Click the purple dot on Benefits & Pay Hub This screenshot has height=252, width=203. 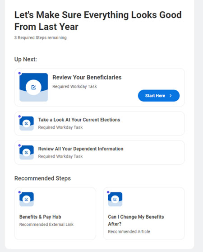19,192
